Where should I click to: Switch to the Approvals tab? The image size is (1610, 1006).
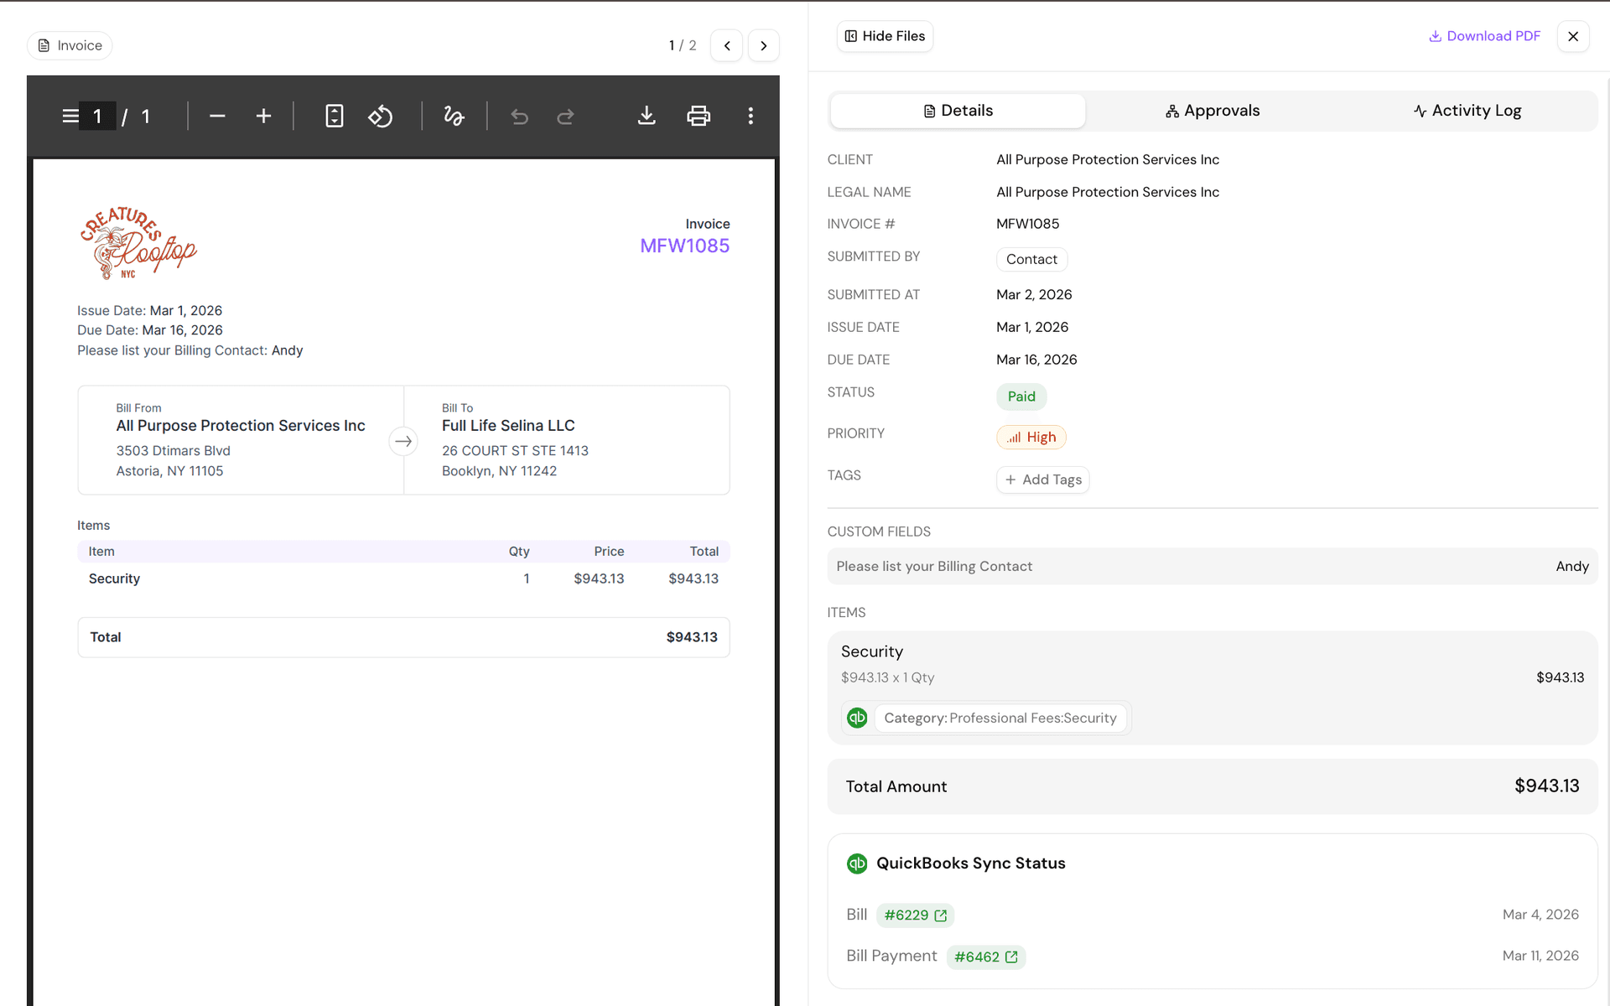tap(1213, 110)
